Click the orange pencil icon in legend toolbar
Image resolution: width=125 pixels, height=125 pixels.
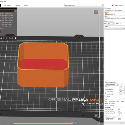[x=7, y=38]
